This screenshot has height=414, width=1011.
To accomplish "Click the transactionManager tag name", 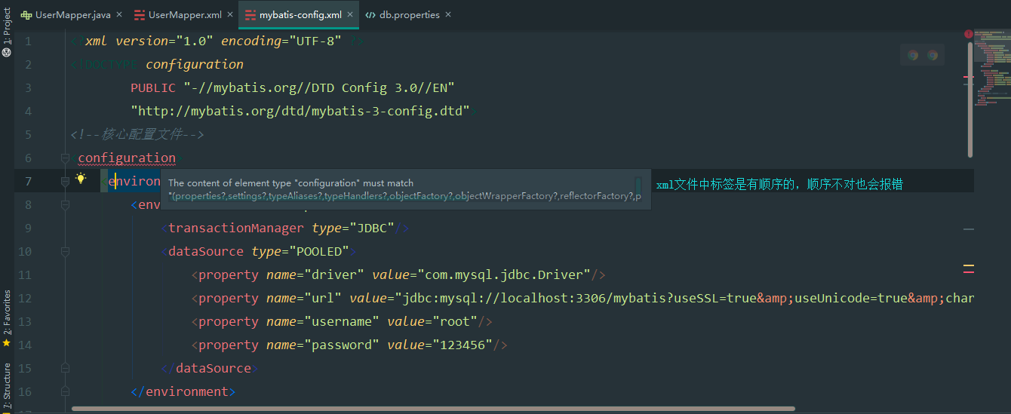I will point(235,228).
